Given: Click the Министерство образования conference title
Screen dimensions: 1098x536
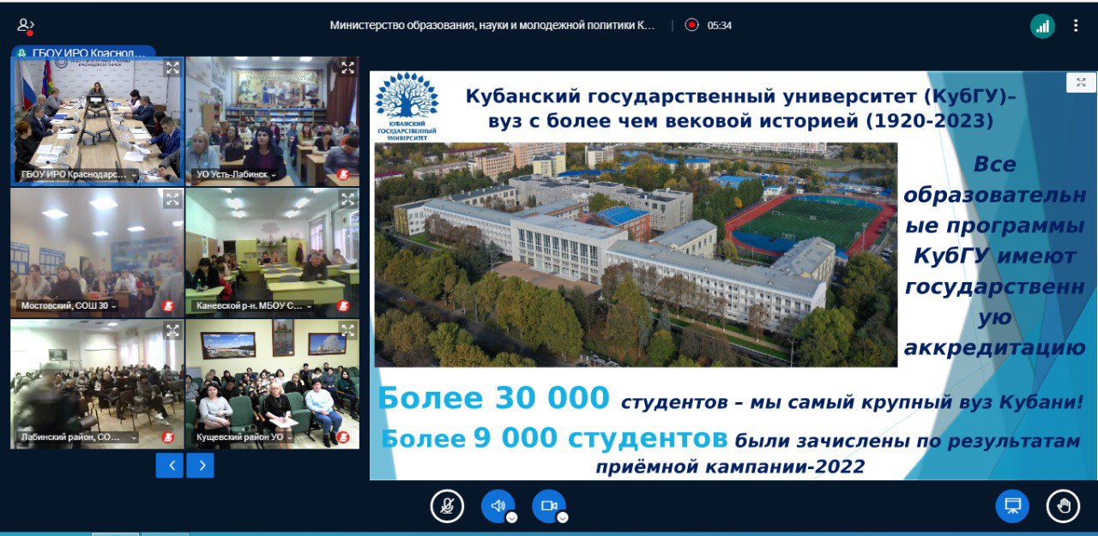Looking at the screenshot, I should coord(492,26).
